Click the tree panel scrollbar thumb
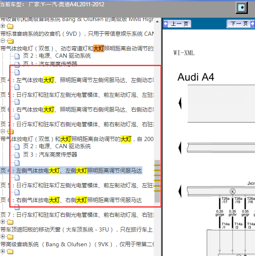 point(157,181)
